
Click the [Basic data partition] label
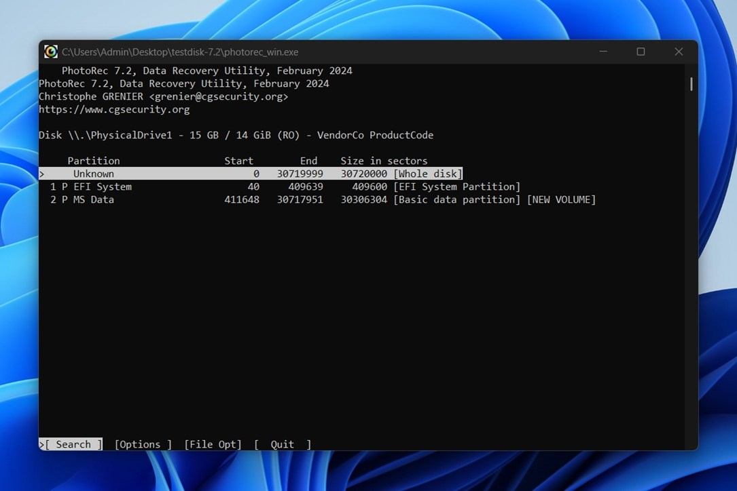pos(457,199)
